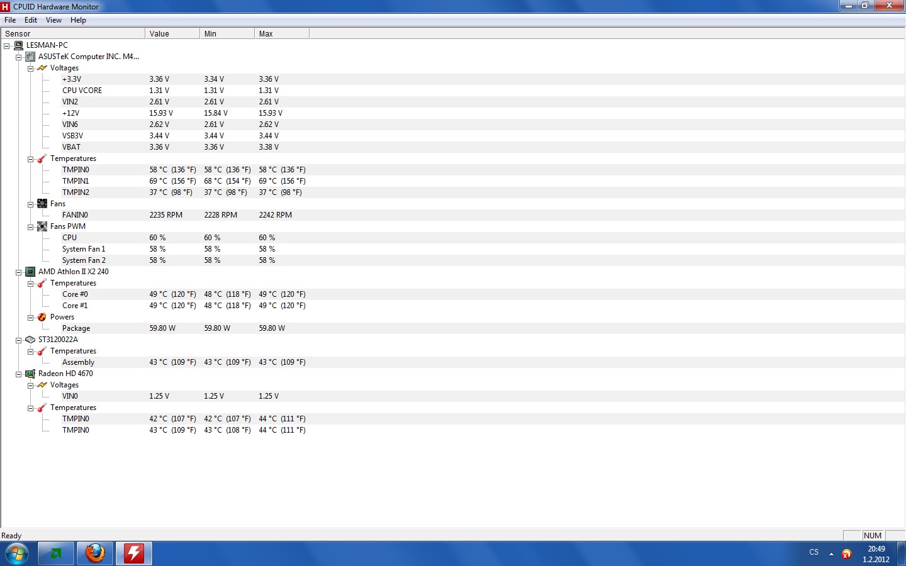The width and height of the screenshot is (906, 566).
Task: Click the Value column header
Action: [172, 33]
